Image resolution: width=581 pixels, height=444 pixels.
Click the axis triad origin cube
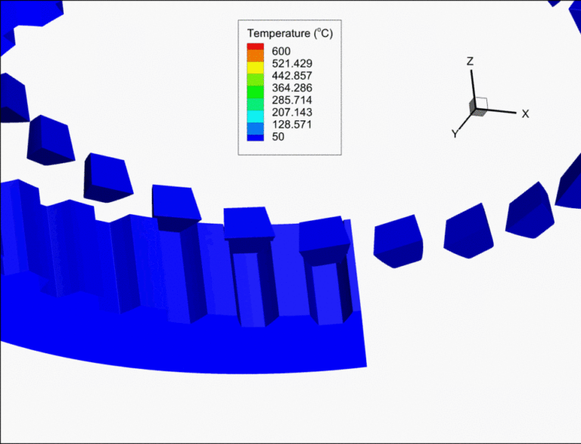[478, 107]
